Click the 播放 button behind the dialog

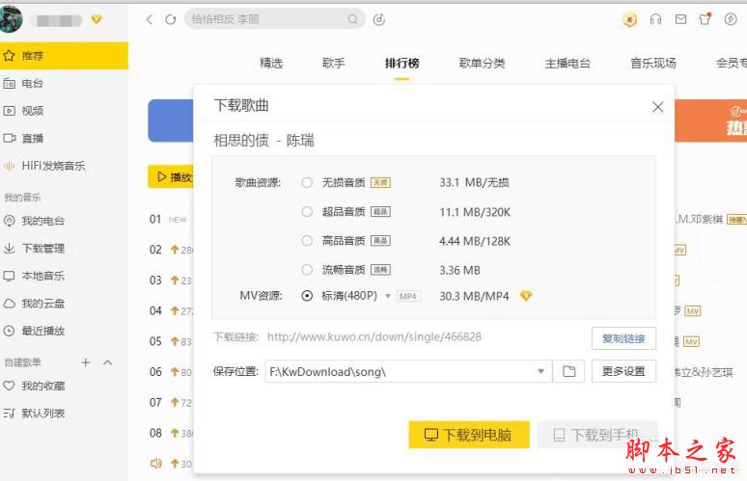pyautogui.click(x=171, y=177)
